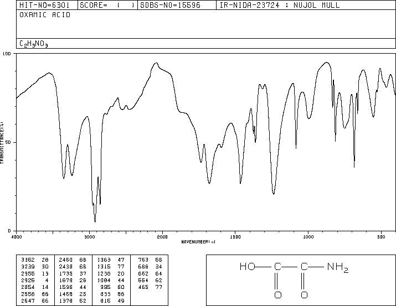Viewport: 396px width, 306px height.
Task: Click the carbon atom bonded to NH2
Action: coord(304,267)
